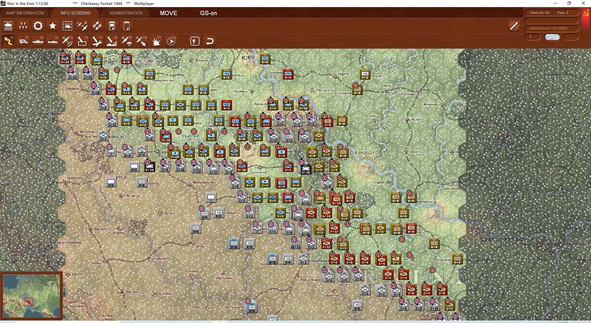Click the End Turn arrow icon (F12)

pyautogui.click(x=171, y=41)
